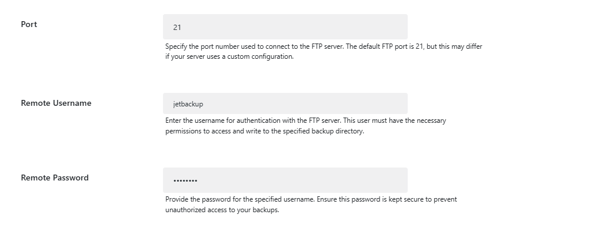Click the words "default FTP port is 21"
This screenshot has height=231, width=596.
click(x=391, y=46)
